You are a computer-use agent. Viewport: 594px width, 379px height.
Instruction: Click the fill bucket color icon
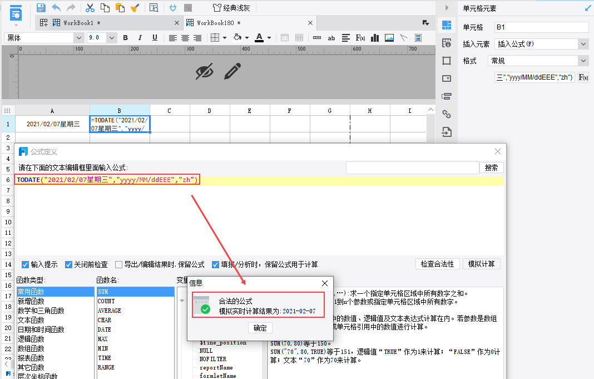pos(237,37)
